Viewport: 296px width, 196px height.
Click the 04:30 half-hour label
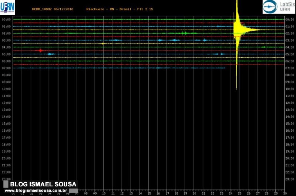pos(290,47)
